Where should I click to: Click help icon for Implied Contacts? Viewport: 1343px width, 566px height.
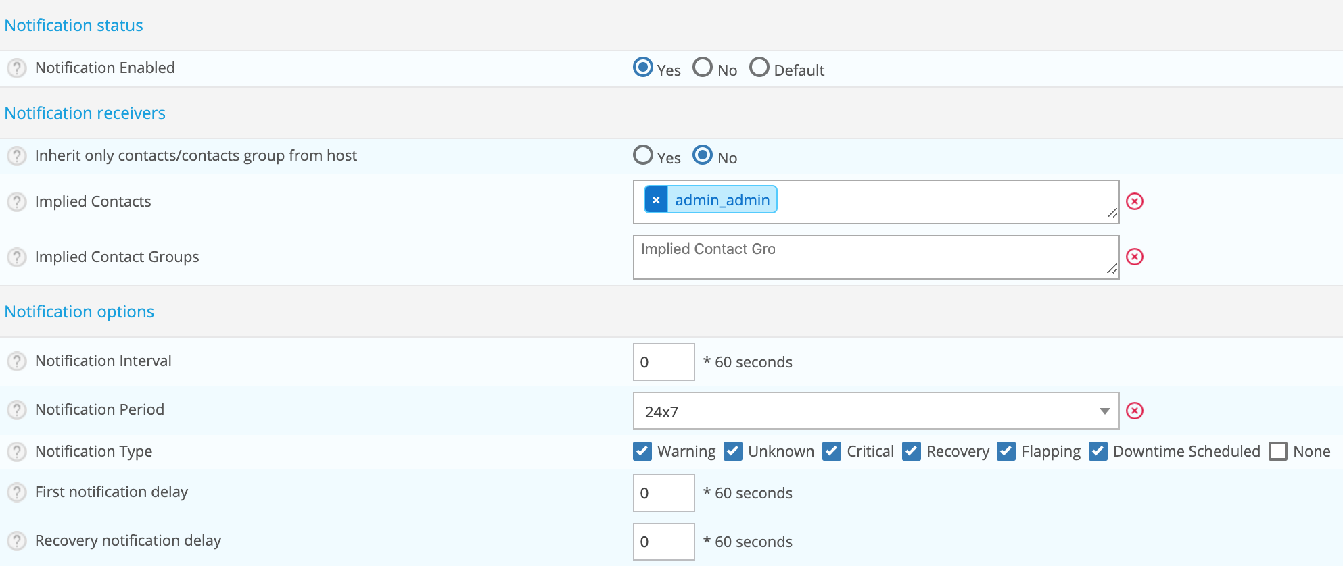point(16,202)
